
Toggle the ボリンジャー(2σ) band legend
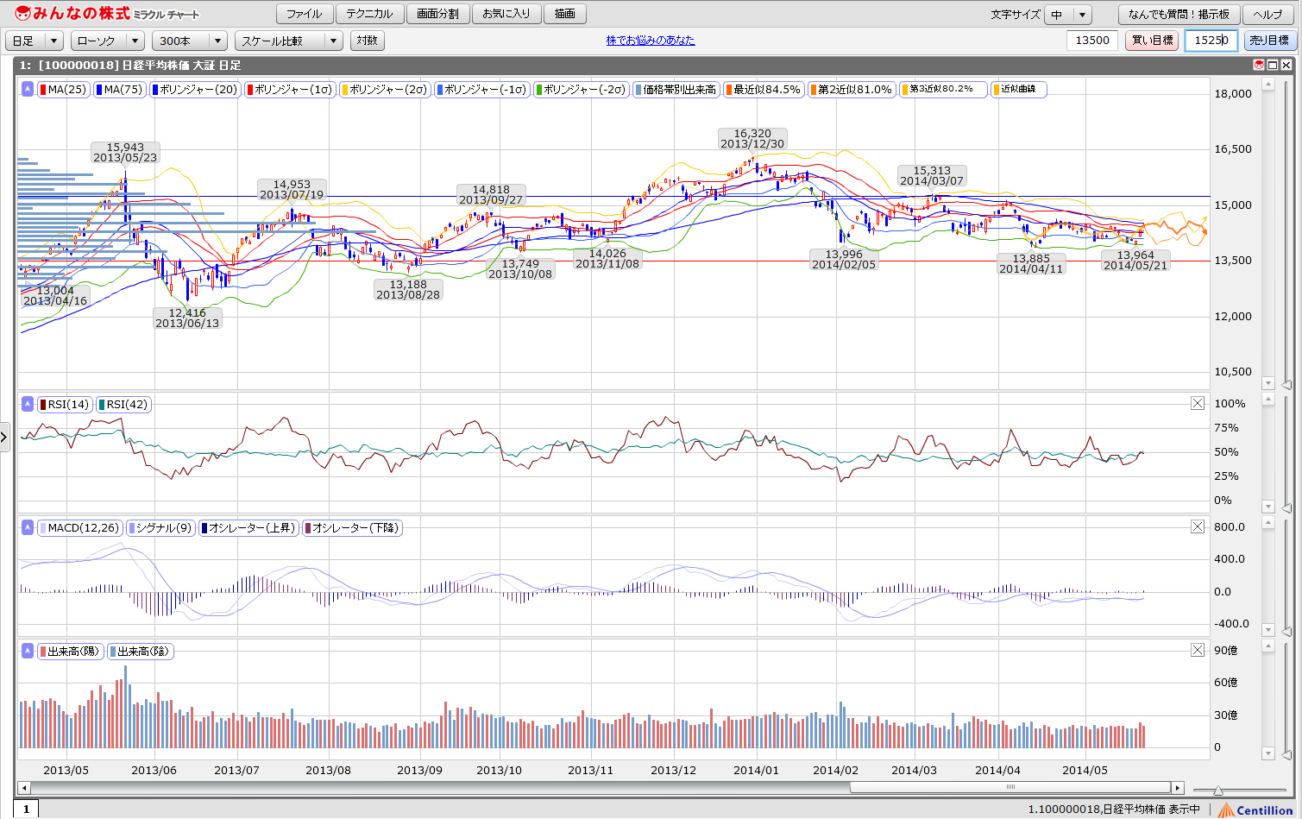385,89
